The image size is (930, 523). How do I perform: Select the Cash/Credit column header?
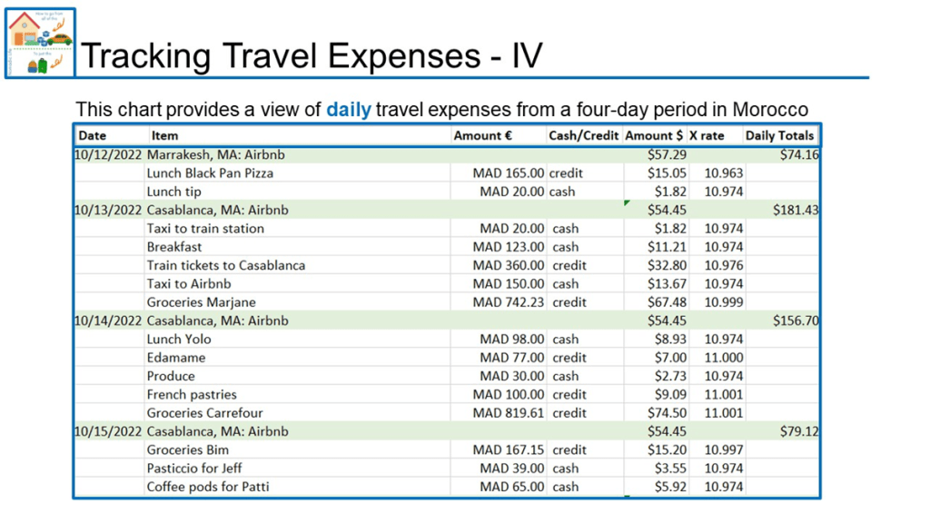(583, 135)
